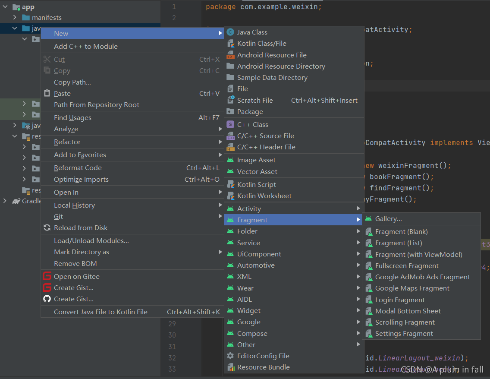
Task: Click the C/C++ Source File icon
Action: click(x=230, y=136)
